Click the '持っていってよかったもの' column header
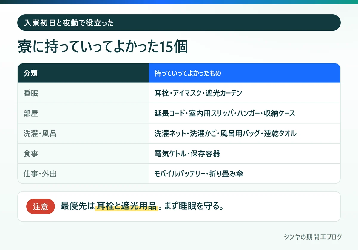The image size is (358, 250). click(x=244, y=73)
